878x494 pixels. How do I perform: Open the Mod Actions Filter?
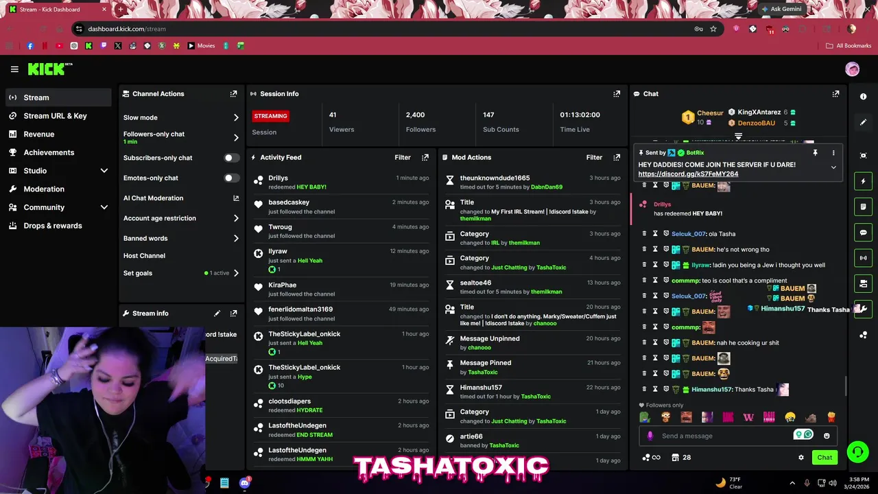click(594, 157)
